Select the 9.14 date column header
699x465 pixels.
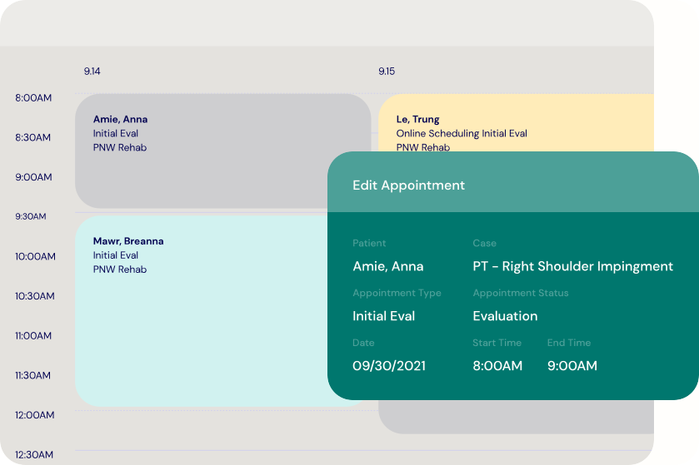pos(92,72)
